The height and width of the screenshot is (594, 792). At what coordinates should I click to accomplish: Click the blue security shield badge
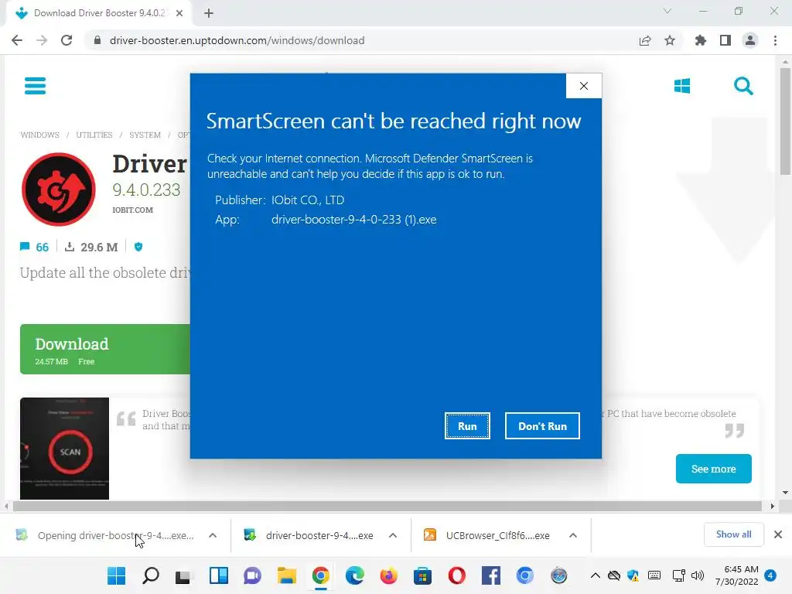(138, 247)
